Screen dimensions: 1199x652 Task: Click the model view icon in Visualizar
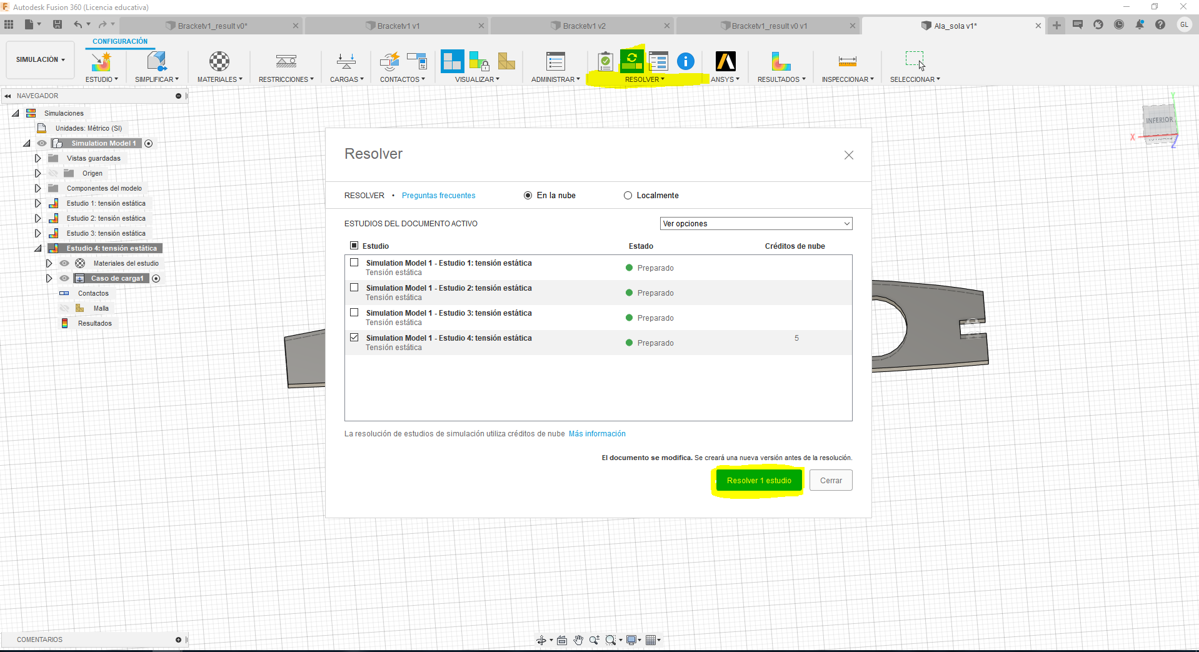pyautogui.click(x=452, y=61)
